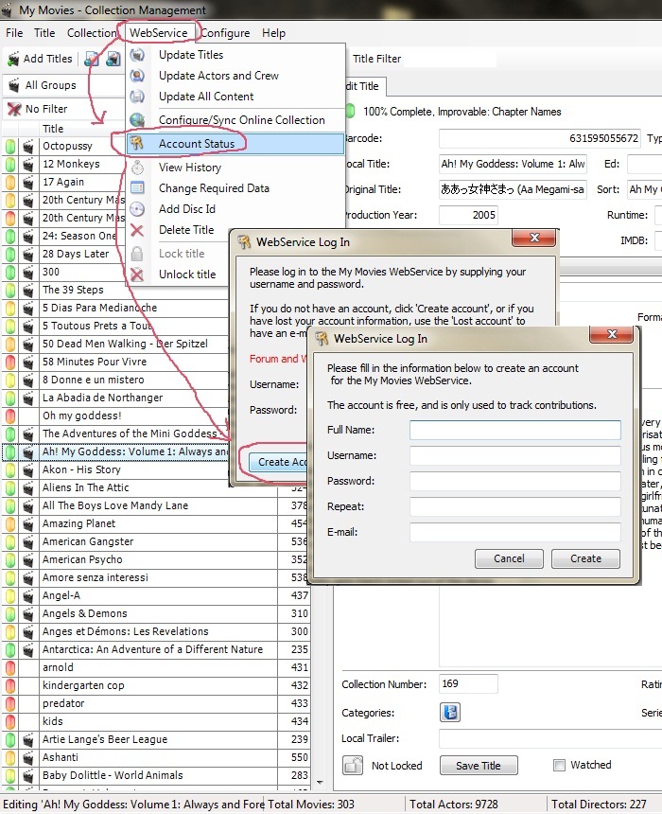Click the red X Delete Title icon

click(138, 230)
